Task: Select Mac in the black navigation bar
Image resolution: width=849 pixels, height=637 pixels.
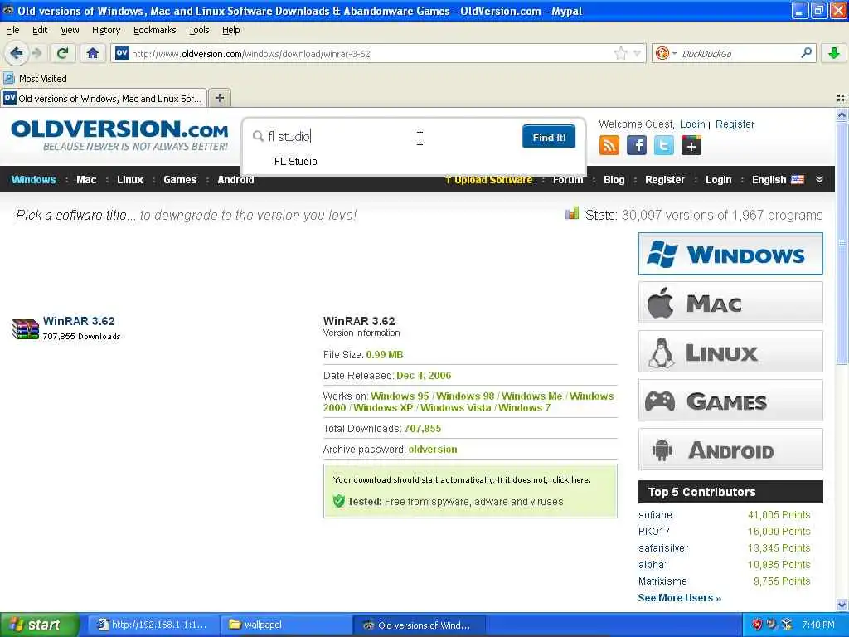Action: [86, 180]
